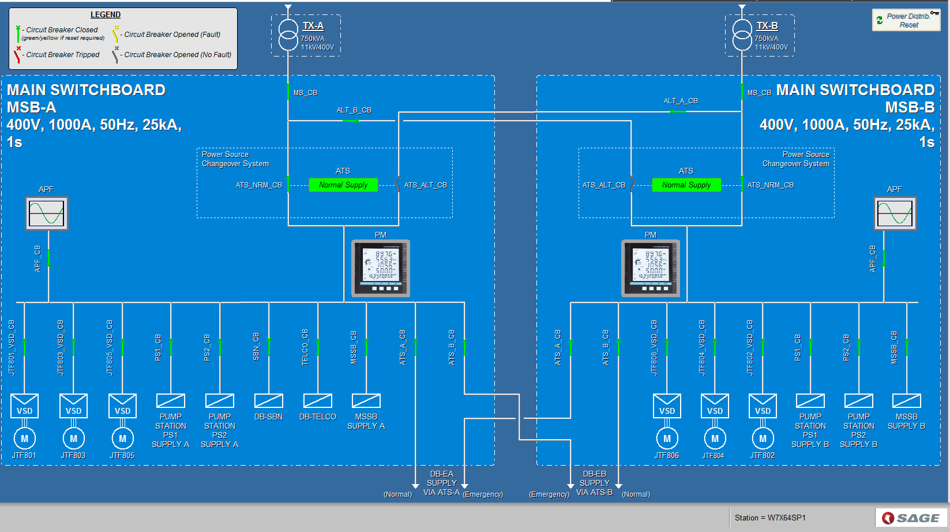
Task: Click MSB-B ATS Normal Supply indicator
Action: (x=686, y=185)
